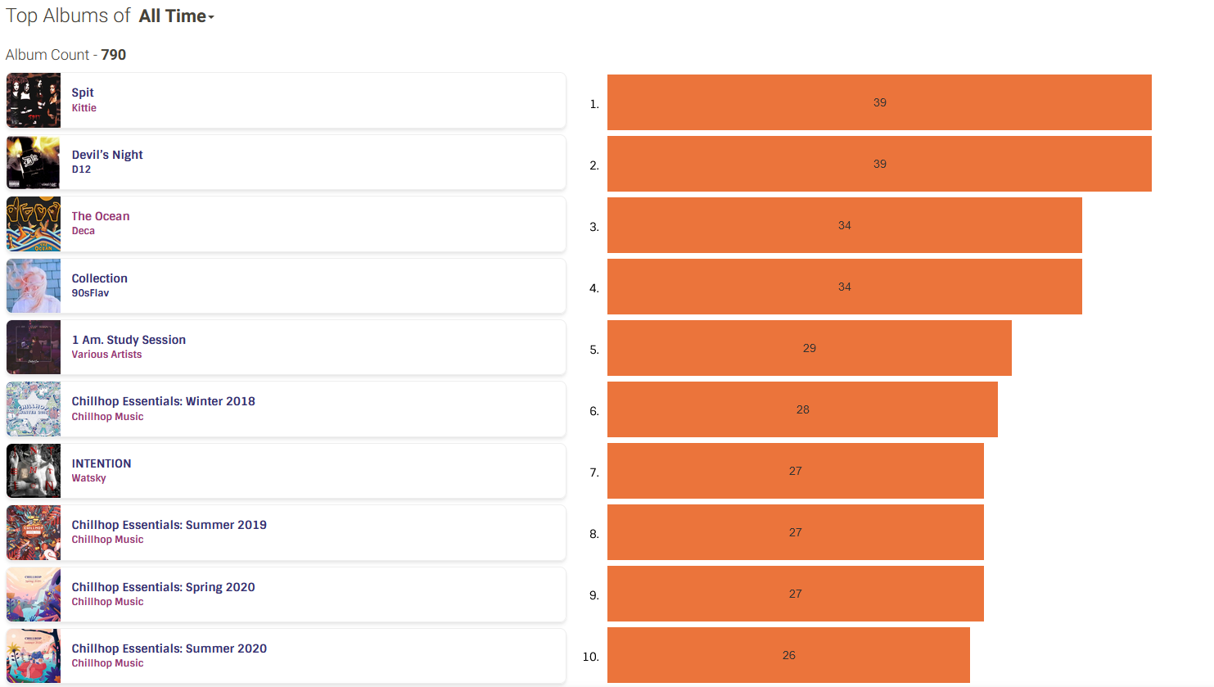Open the All Time period dropdown
This screenshot has width=1214, height=687.
(x=176, y=16)
